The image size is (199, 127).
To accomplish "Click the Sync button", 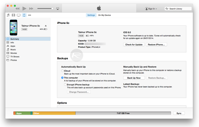I will (x=179, y=113).
